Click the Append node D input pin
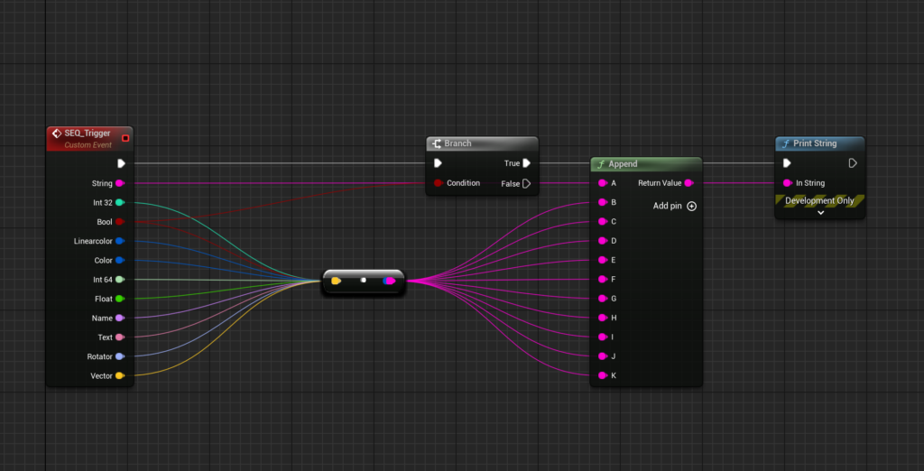The image size is (924, 471). [x=603, y=241]
